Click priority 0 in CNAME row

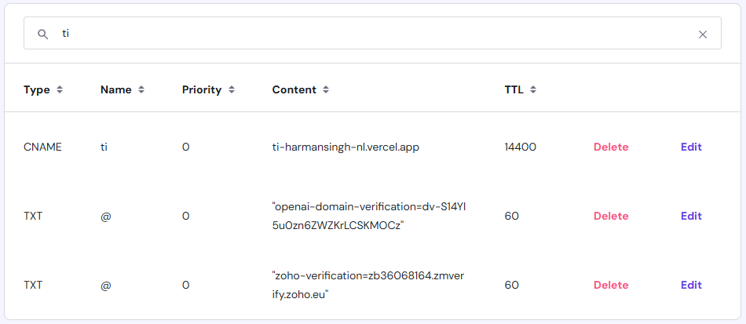coord(185,147)
